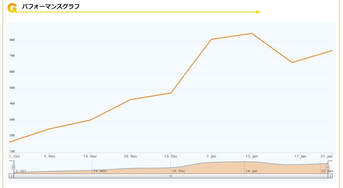Click the data point at 16. Dec

click(x=171, y=93)
